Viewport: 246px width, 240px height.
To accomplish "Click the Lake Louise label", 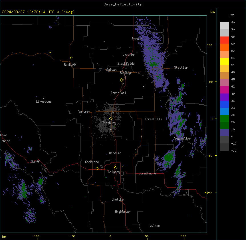I will click(5, 138).
